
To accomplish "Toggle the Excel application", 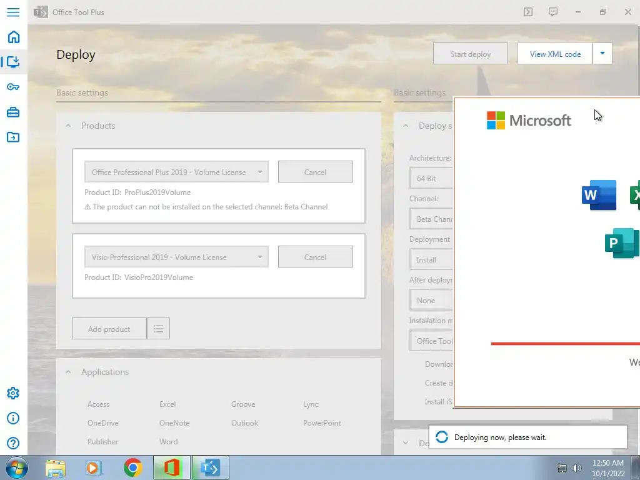I will tap(167, 404).
